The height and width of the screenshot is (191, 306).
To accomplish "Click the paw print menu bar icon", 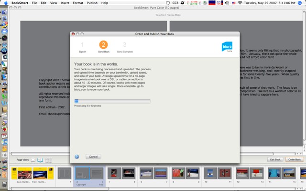I will (x=183, y=3).
